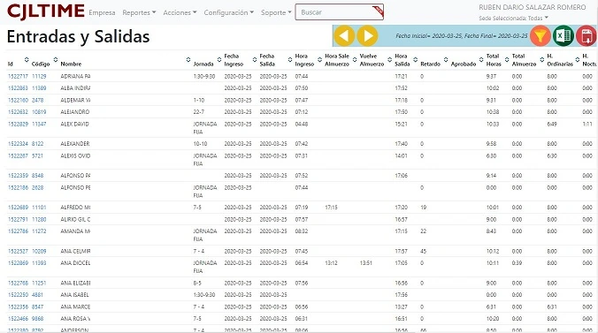
Task: Open employee code 2628 link
Action: 37,188
